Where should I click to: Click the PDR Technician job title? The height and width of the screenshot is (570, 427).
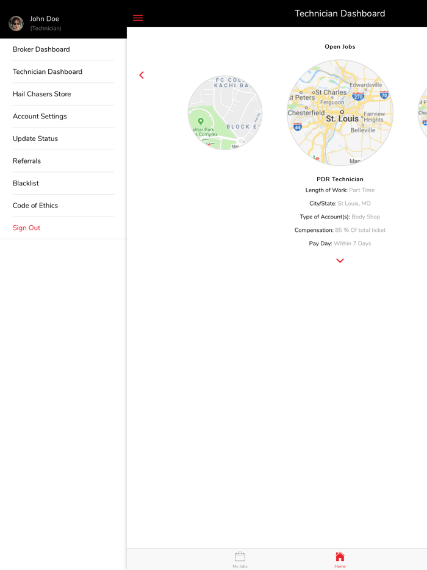[340, 179]
